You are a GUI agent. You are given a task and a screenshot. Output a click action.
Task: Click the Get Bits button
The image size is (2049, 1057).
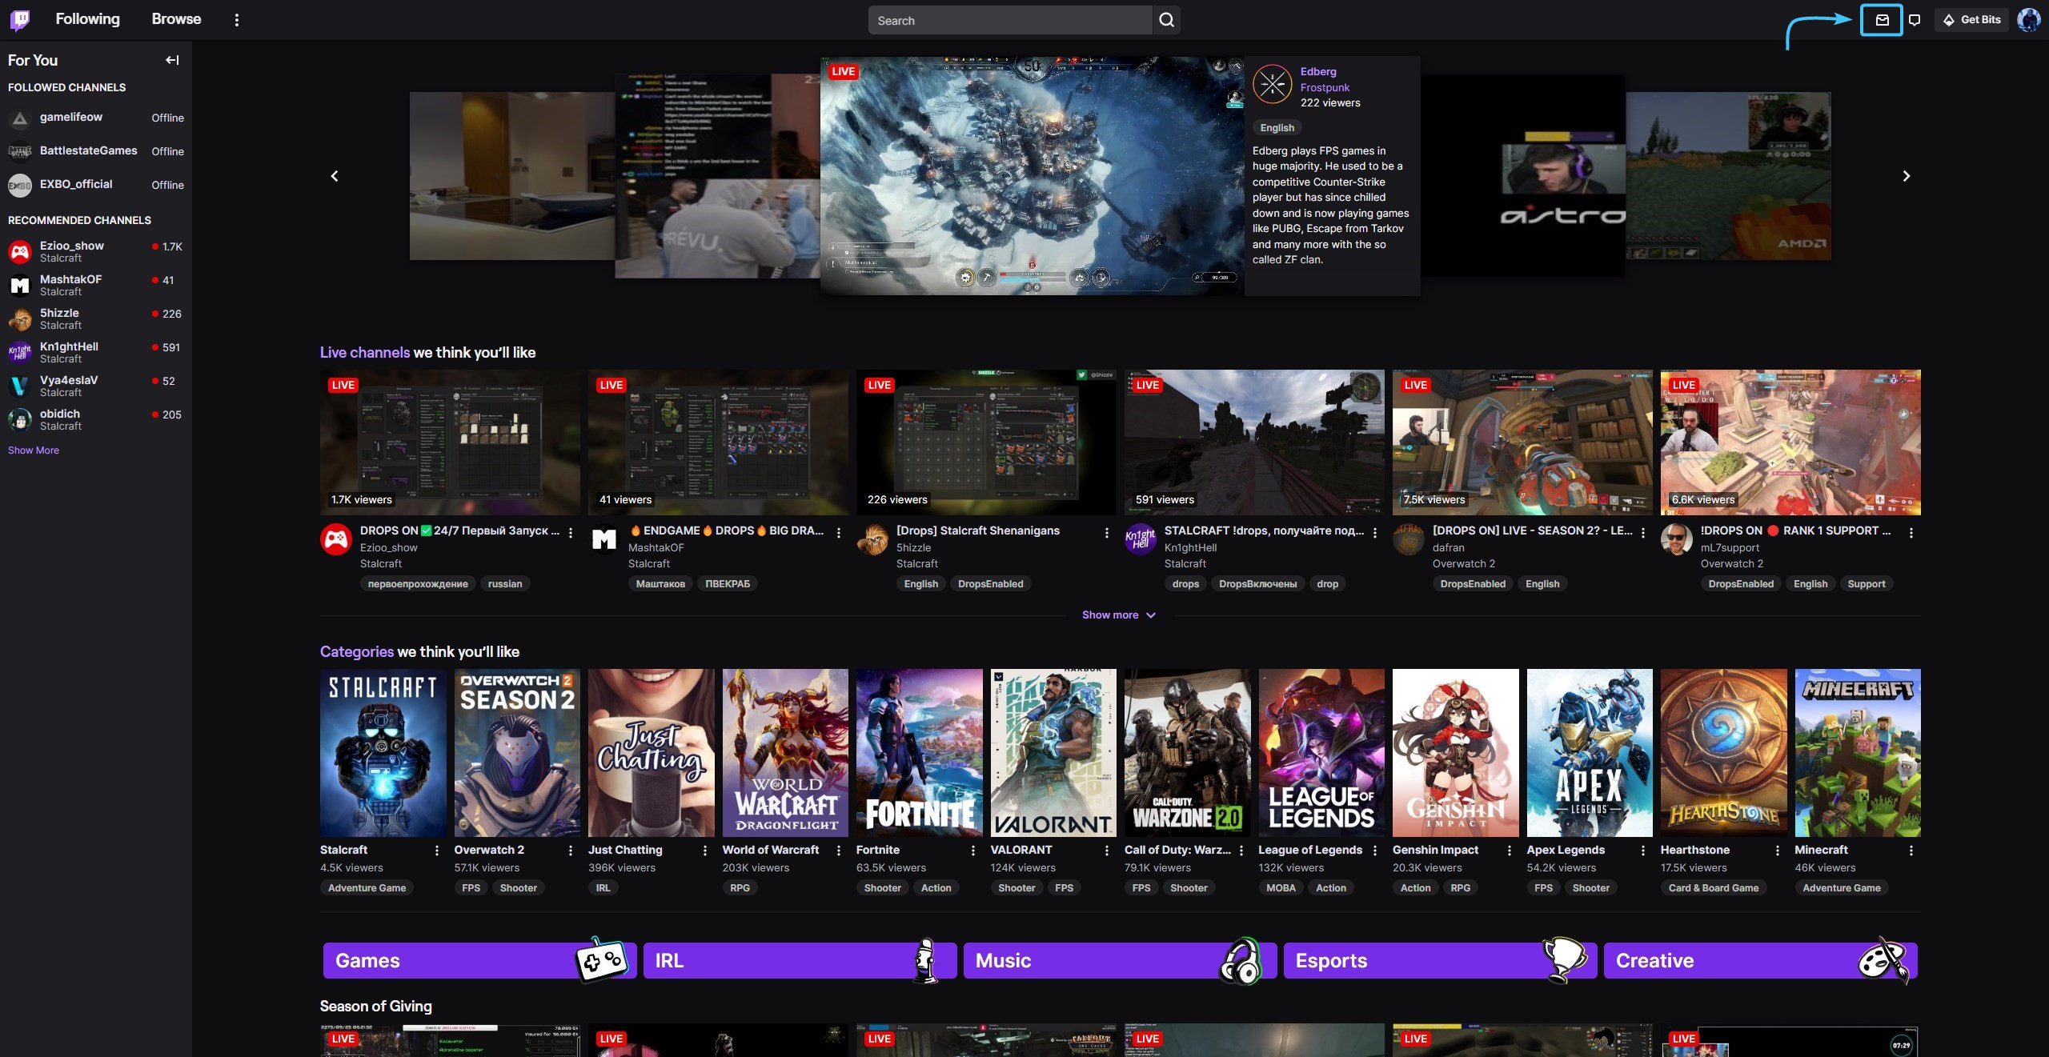[1971, 20]
